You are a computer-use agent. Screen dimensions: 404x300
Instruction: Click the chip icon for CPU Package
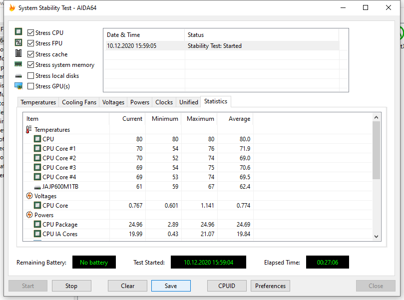pyautogui.click(x=37, y=224)
